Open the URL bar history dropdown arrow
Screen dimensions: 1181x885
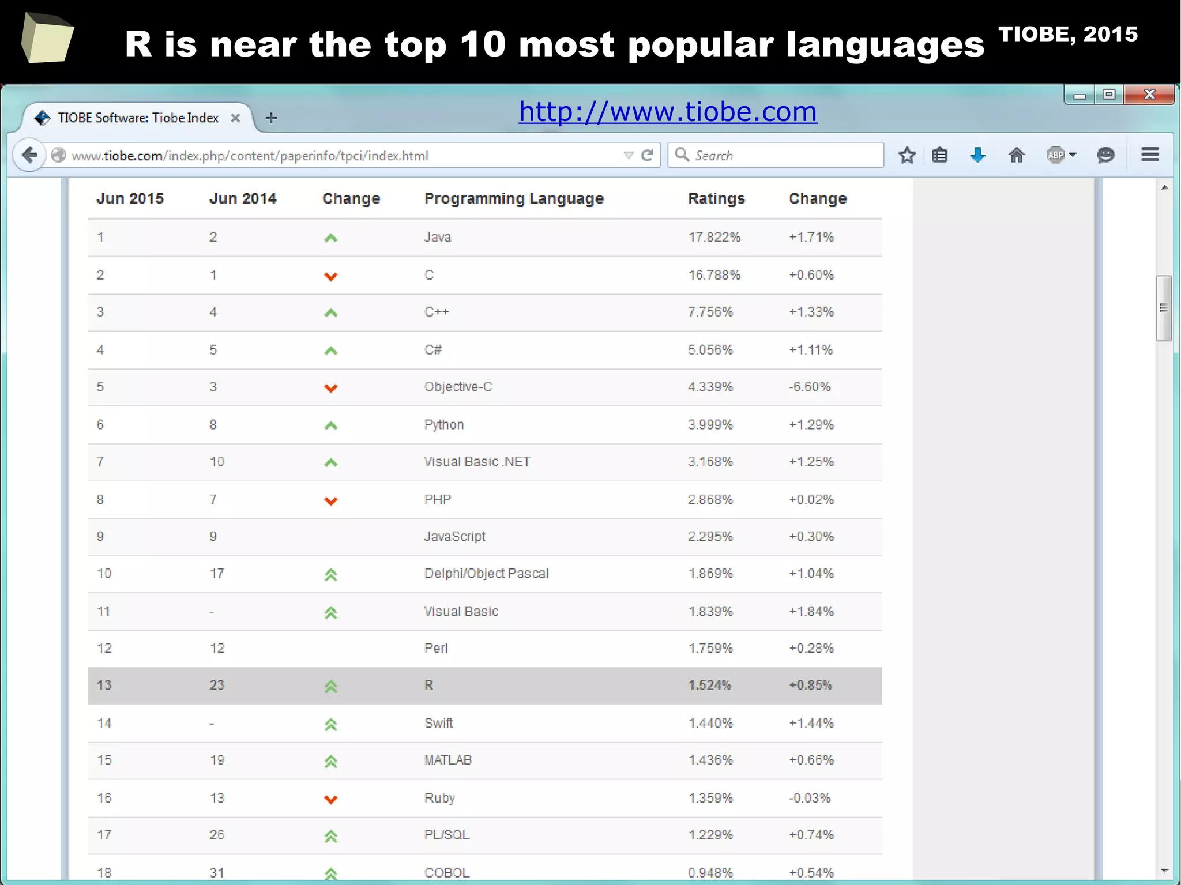click(629, 155)
